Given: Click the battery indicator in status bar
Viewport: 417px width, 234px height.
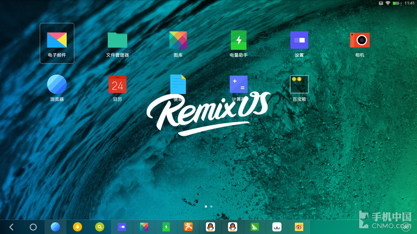Looking at the screenshot, I should coord(396,3).
